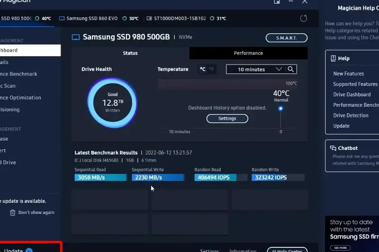Open Over Provisioning in the sidebar

click(10, 109)
